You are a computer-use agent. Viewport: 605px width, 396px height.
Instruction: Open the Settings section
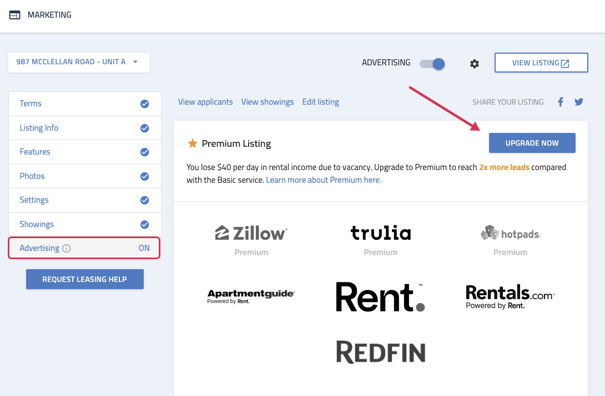(85, 200)
